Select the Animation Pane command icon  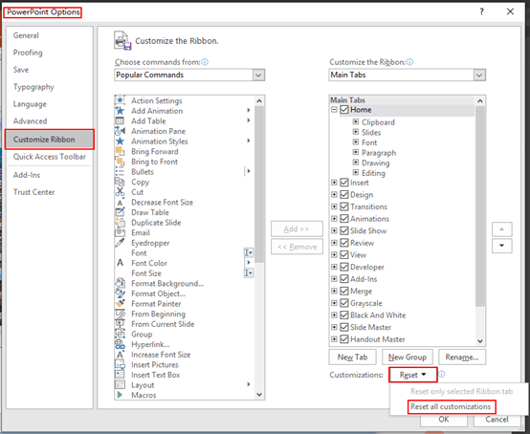(120, 131)
